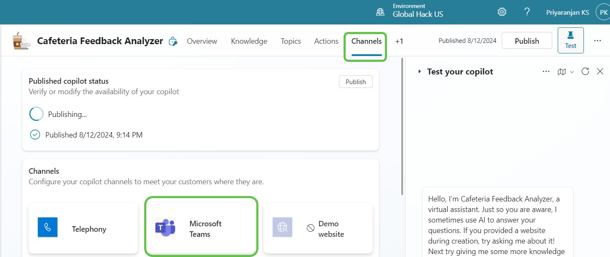Expand the +1 additional tabs menu

(399, 41)
